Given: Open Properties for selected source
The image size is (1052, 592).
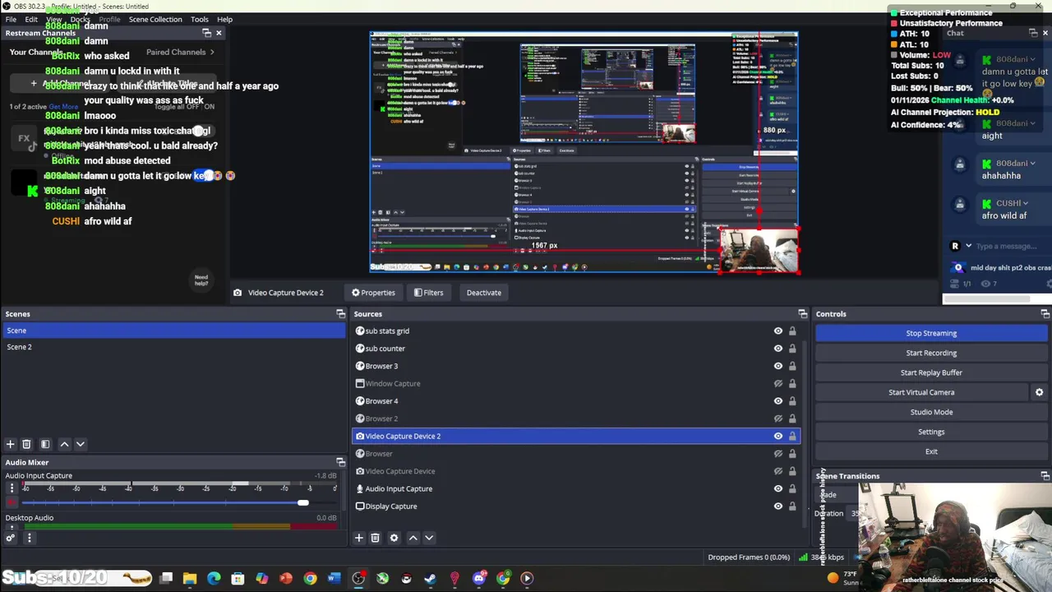Looking at the screenshot, I should click(374, 293).
